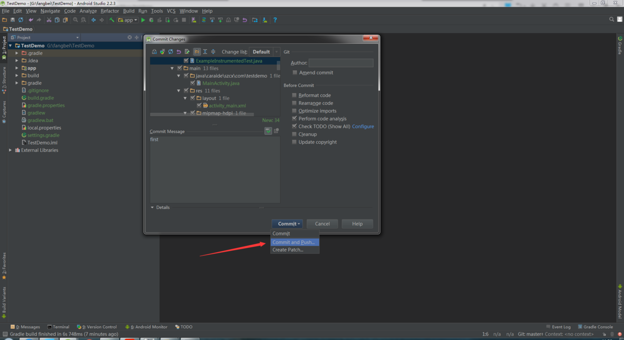Image resolution: width=624 pixels, height=340 pixels.
Task: Click Move to Another Changelist icon
Action: point(163,52)
